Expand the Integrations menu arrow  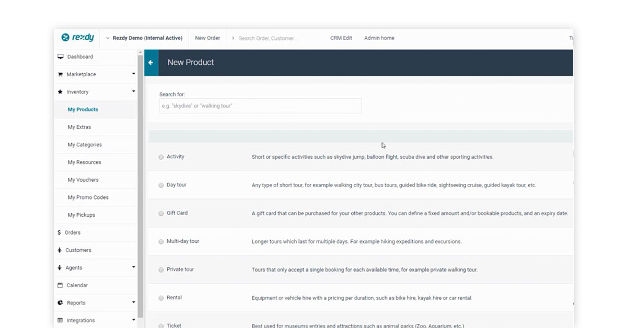tap(133, 320)
